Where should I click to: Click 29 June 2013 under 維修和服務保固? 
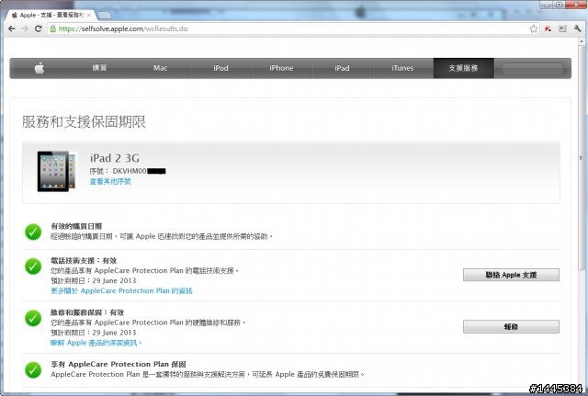[114, 333]
